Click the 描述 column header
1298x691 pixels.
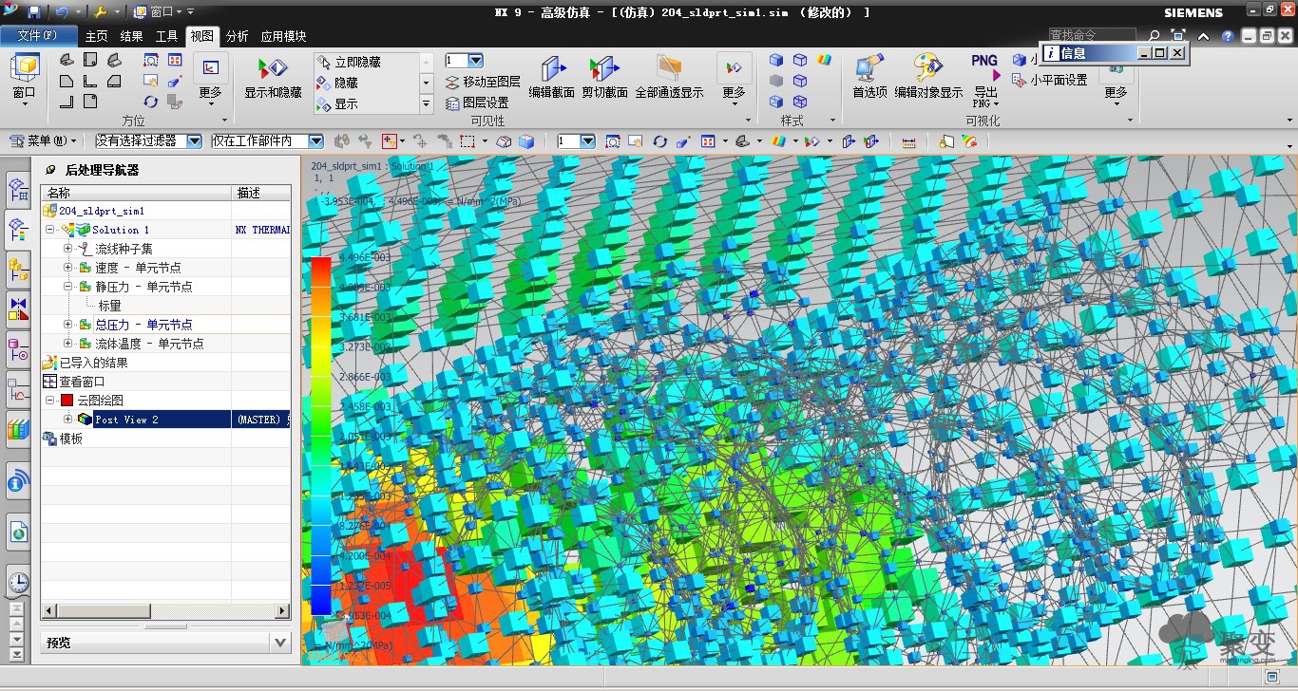(x=261, y=193)
